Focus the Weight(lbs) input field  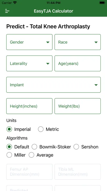coord(78,106)
